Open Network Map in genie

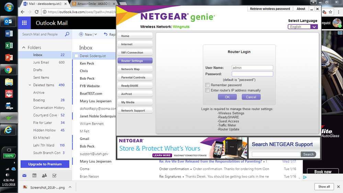coord(135,69)
